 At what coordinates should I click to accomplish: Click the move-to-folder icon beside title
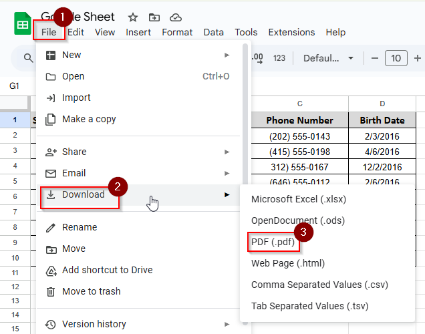pos(154,17)
